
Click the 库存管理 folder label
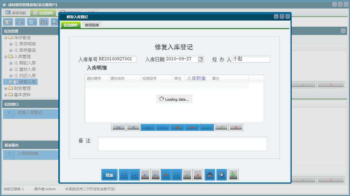pos(22,38)
